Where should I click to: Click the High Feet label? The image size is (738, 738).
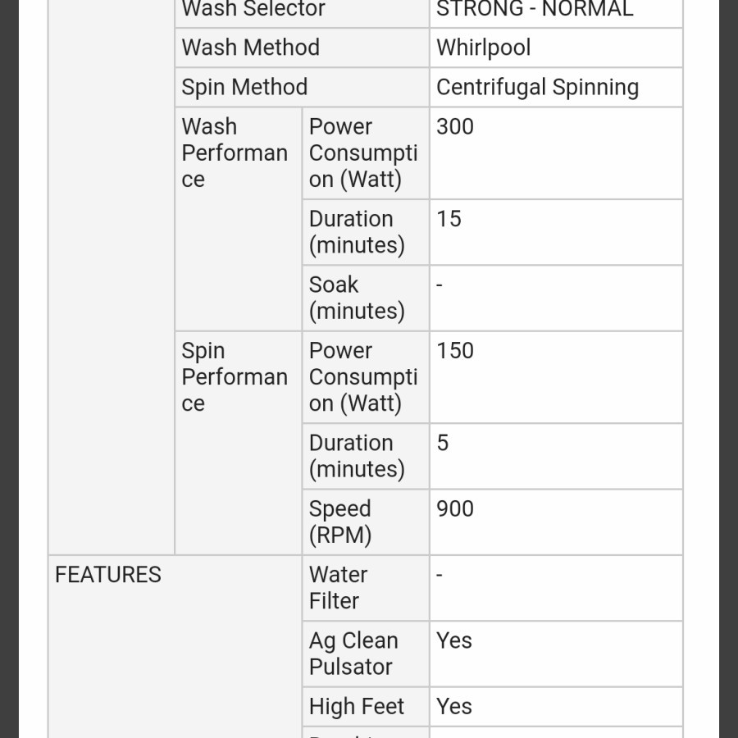pyautogui.click(x=357, y=706)
